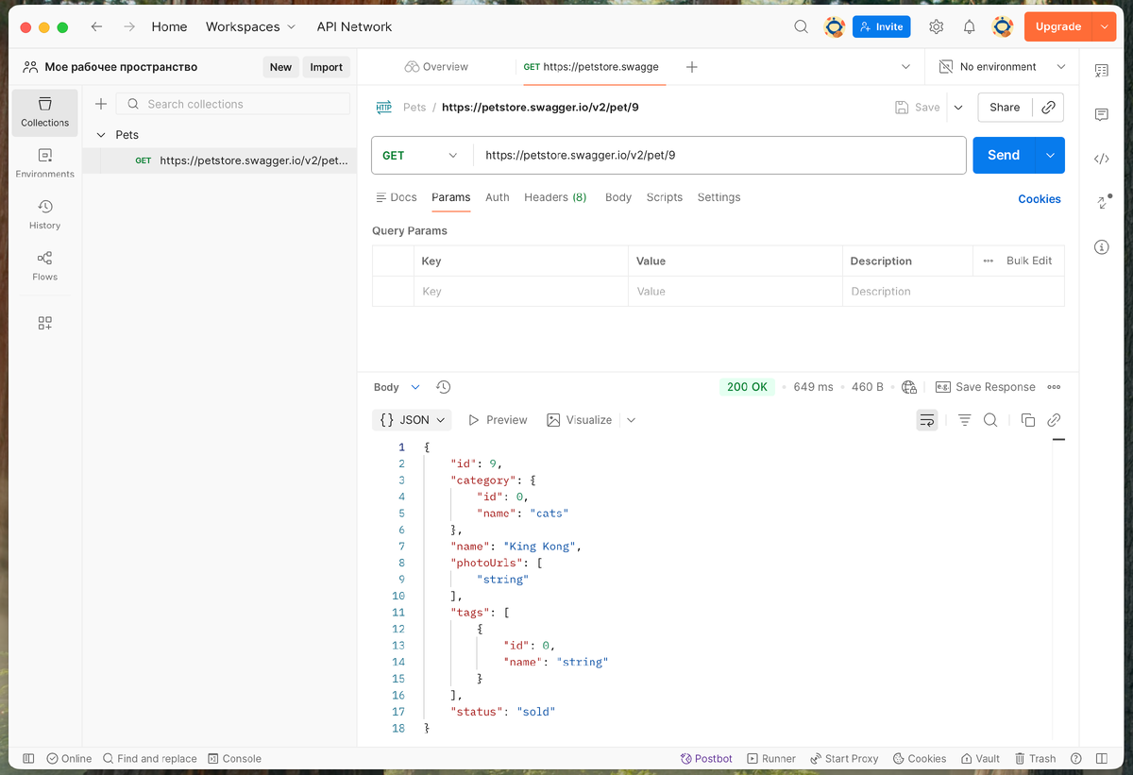Image resolution: width=1133 pixels, height=775 pixels.
Task: Switch to the Overview tab
Action: [436, 67]
